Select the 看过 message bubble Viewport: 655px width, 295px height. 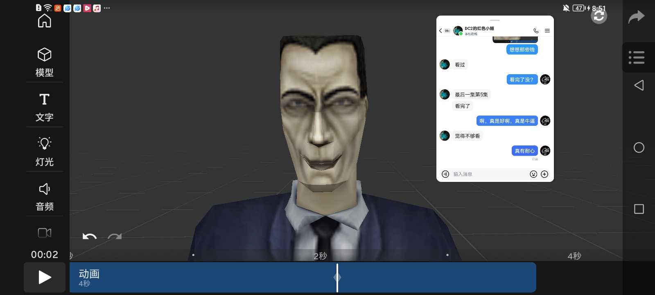[460, 65]
